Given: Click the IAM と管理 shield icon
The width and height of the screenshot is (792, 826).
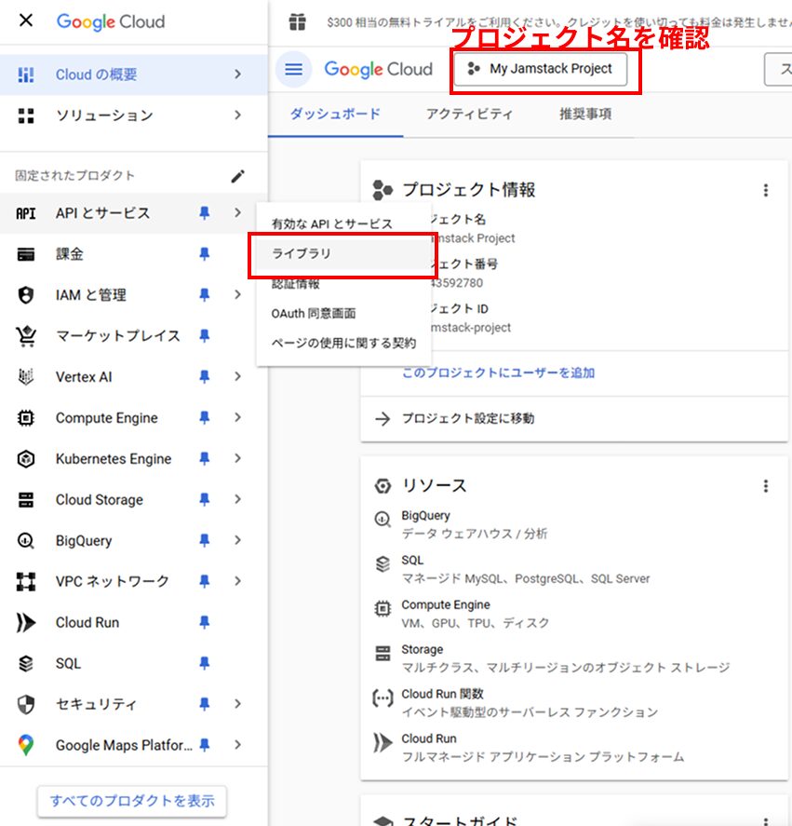Looking at the screenshot, I should [26, 295].
